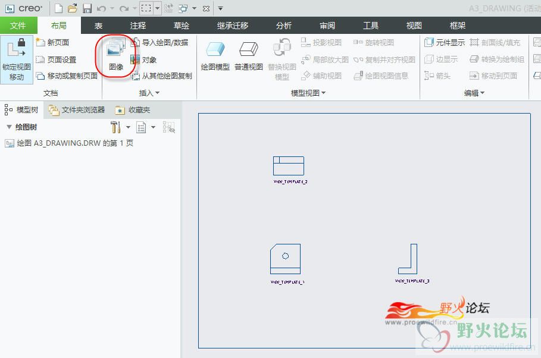Expand the 插入 group dropdown
The height and width of the screenshot is (358, 541).
[149, 93]
